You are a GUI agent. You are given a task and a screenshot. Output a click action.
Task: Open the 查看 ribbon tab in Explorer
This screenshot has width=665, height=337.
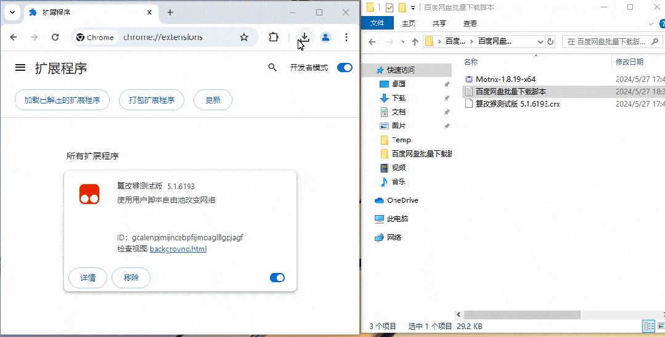(x=470, y=23)
